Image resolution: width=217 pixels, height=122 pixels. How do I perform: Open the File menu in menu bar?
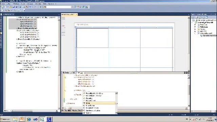pos(2,4)
